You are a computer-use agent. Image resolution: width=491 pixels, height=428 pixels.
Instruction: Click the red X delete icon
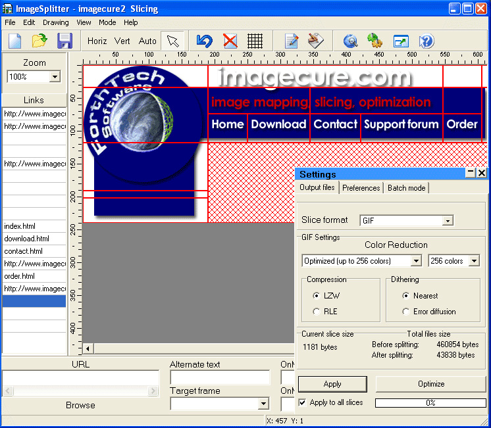pos(230,41)
